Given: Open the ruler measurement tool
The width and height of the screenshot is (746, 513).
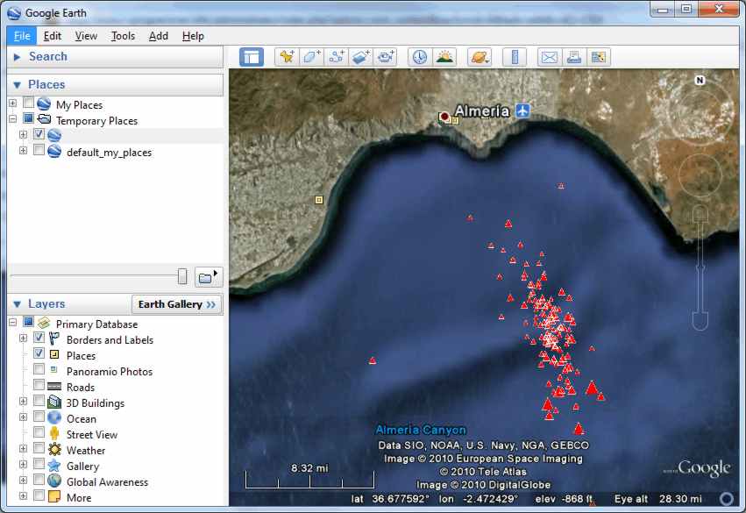Looking at the screenshot, I should (x=515, y=57).
